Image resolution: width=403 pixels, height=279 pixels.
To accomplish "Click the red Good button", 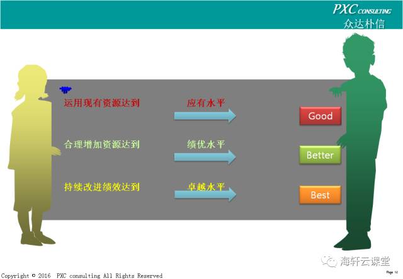I will pyautogui.click(x=320, y=116).
